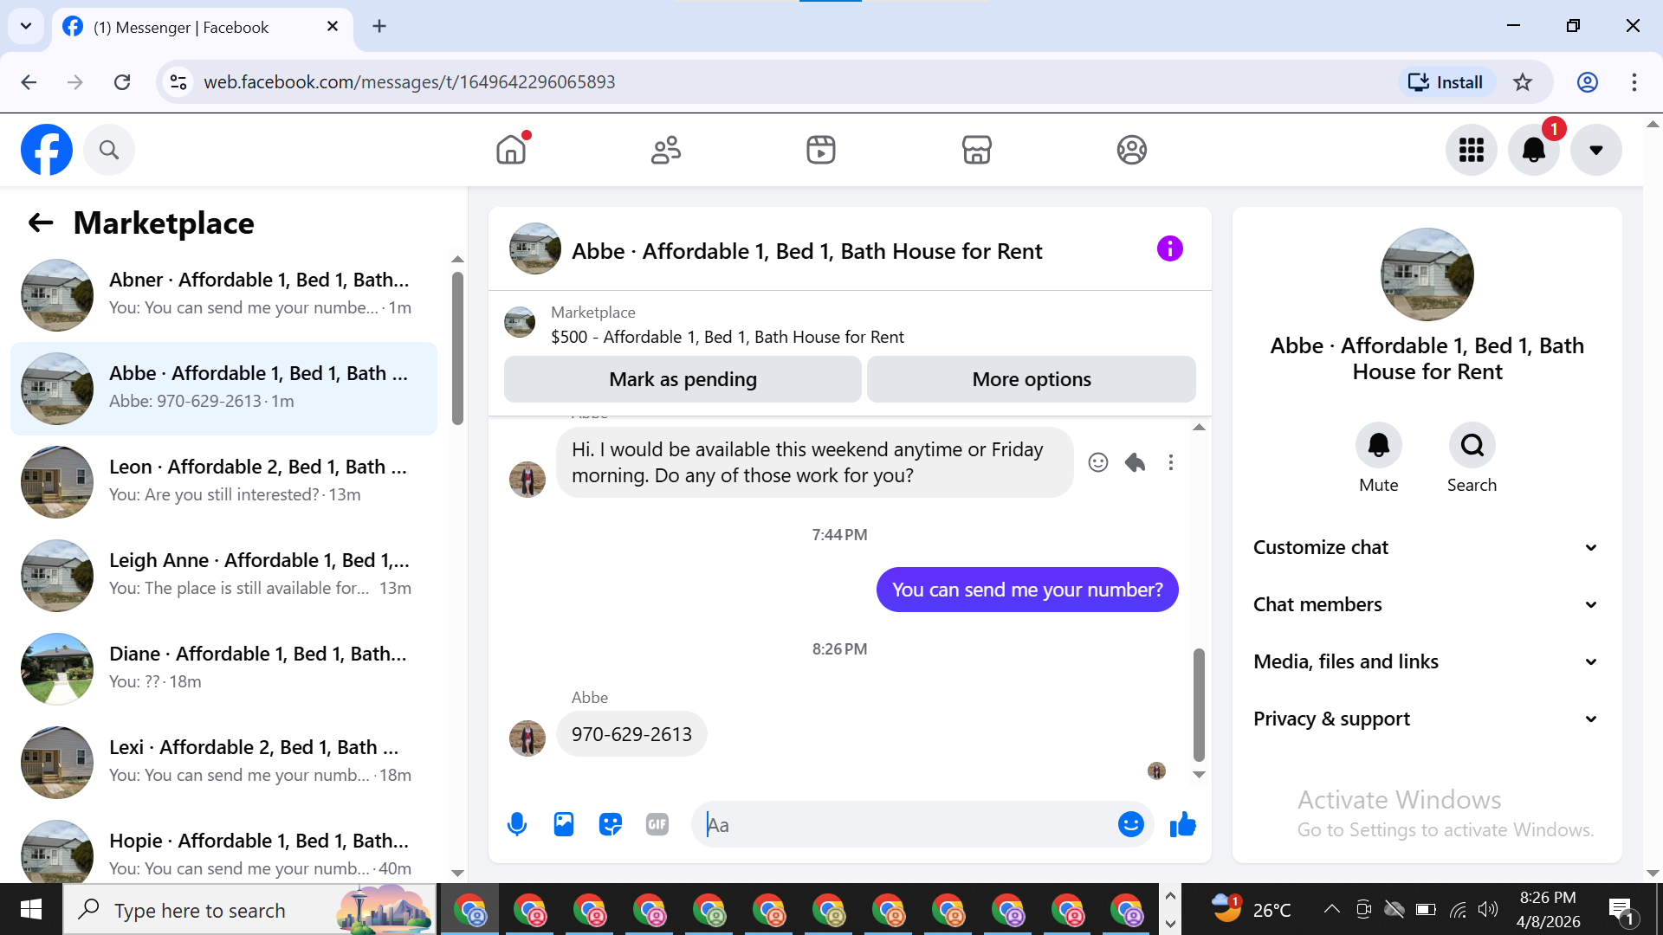1663x935 pixels.
Task: Search within the conversation
Action: tap(1472, 446)
